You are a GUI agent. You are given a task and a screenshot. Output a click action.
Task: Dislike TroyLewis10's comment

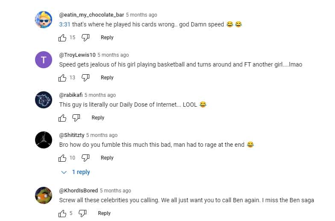(x=85, y=78)
